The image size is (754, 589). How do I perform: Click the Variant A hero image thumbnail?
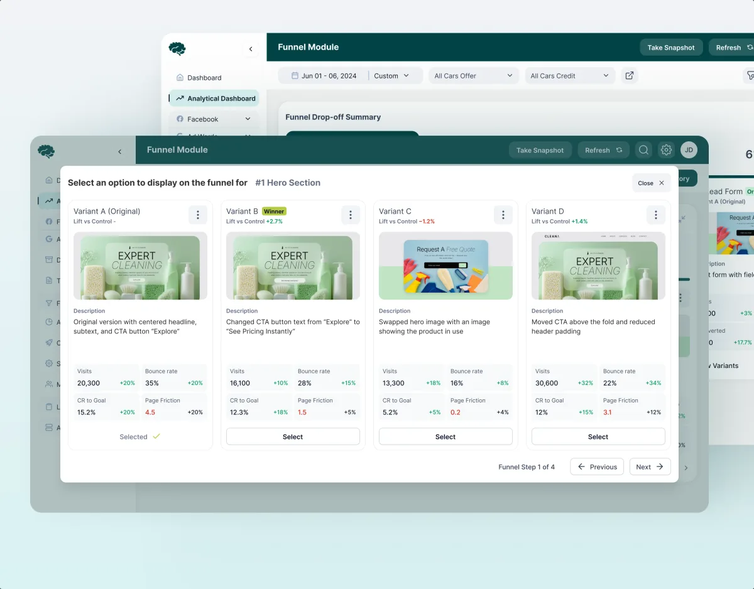tap(140, 266)
